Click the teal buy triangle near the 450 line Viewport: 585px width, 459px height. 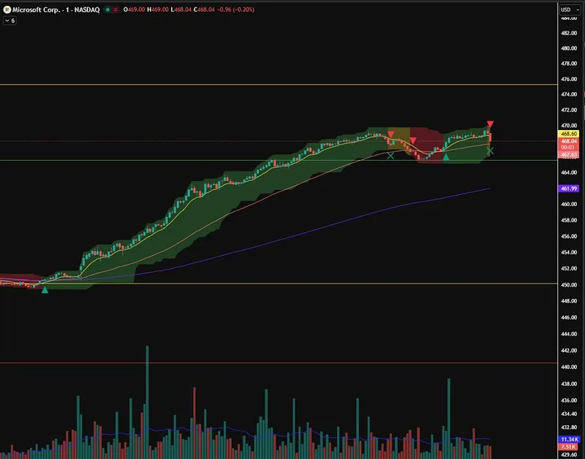45,289
